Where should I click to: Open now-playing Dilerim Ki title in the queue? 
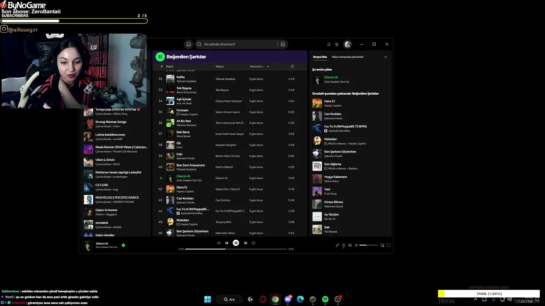pos(331,77)
